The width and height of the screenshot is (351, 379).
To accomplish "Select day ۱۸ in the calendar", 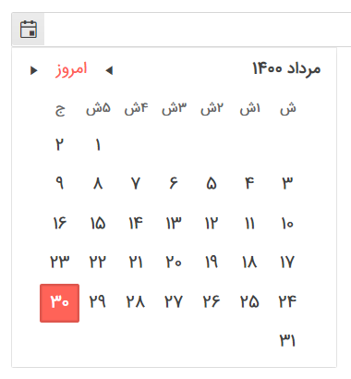I will [249, 263].
